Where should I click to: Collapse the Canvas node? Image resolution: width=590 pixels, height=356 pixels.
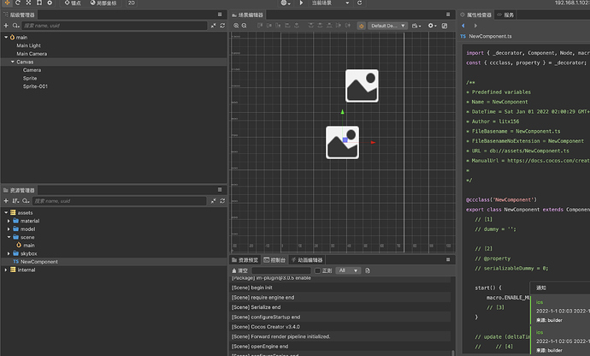(13, 62)
